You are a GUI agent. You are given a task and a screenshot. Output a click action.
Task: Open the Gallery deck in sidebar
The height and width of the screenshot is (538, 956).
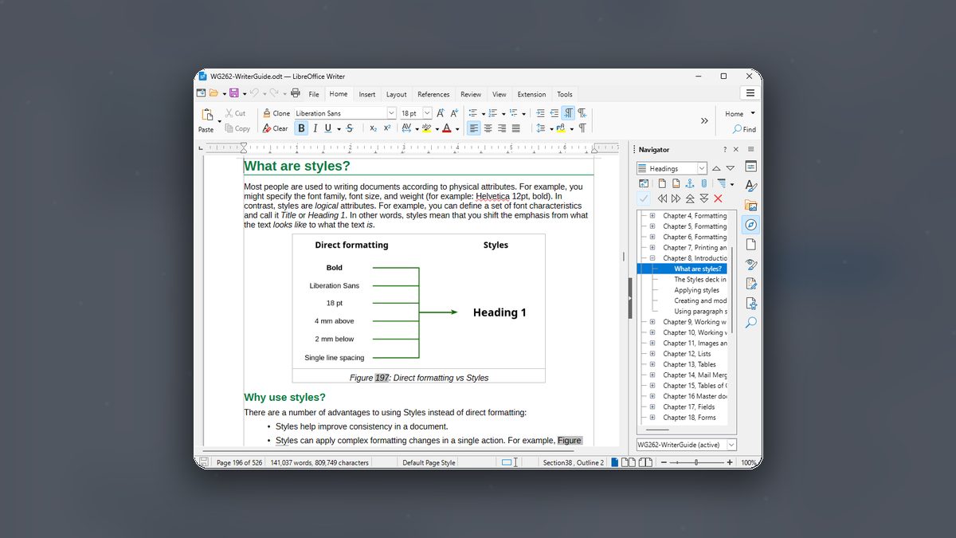click(750, 206)
